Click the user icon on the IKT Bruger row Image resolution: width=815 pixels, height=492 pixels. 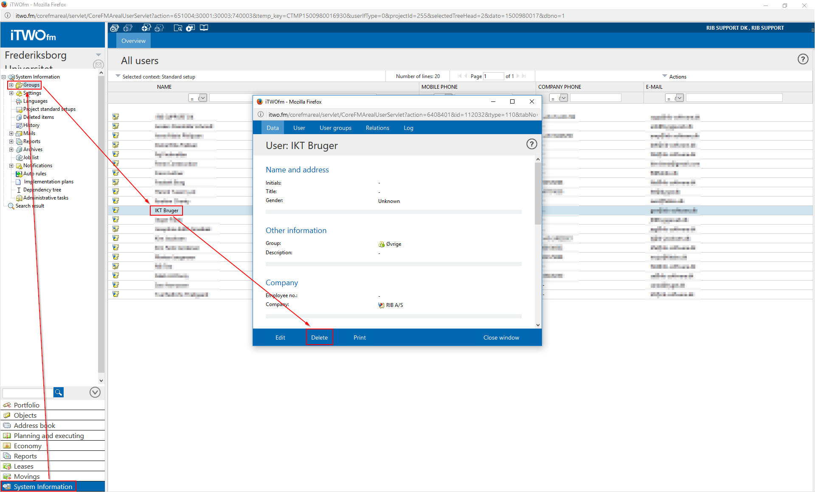click(x=116, y=210)
